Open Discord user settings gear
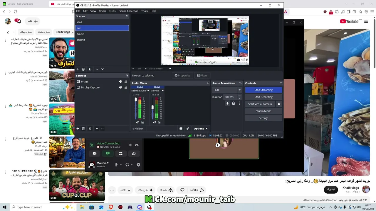The image size is (376, 211). tap(138, 165)
